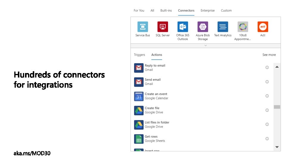Click the Google Drive icon for Create file
This screenshot has height=161, width=286.
(139, 110)
